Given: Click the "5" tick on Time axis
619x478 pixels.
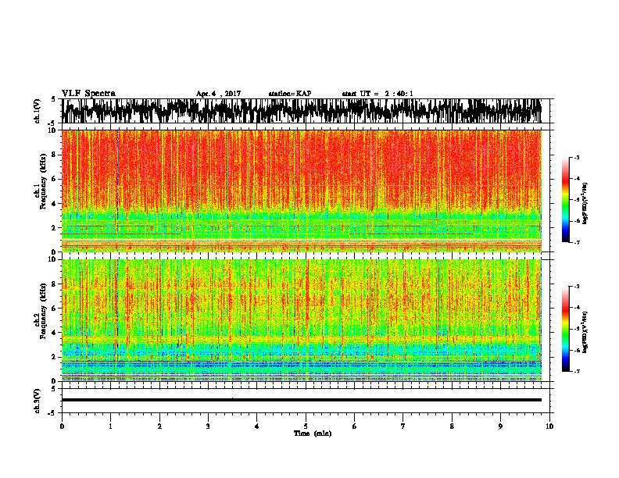Looking at the screenshot, I should (x=306, y=426).
